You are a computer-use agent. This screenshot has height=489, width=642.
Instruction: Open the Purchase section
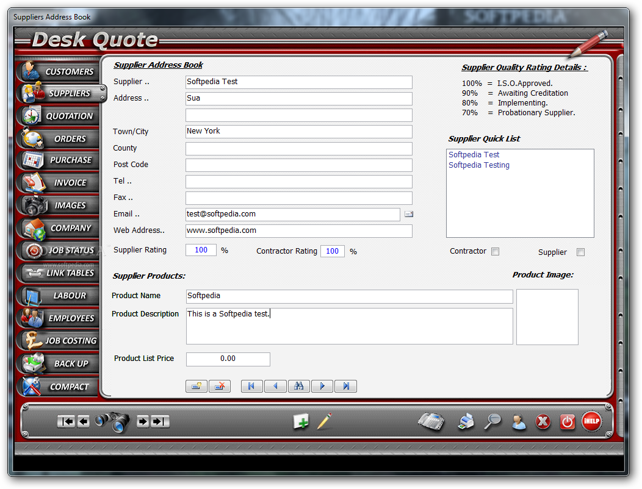tap(58, 160)
